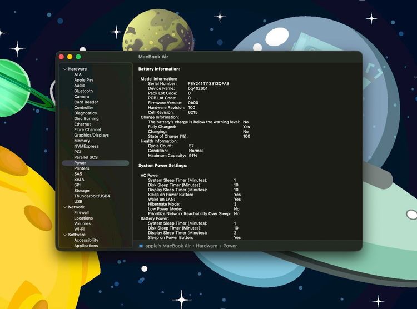This screenshot has width=417, height=309.
Task: Open Memory hardware info
Action: [82, 141]
